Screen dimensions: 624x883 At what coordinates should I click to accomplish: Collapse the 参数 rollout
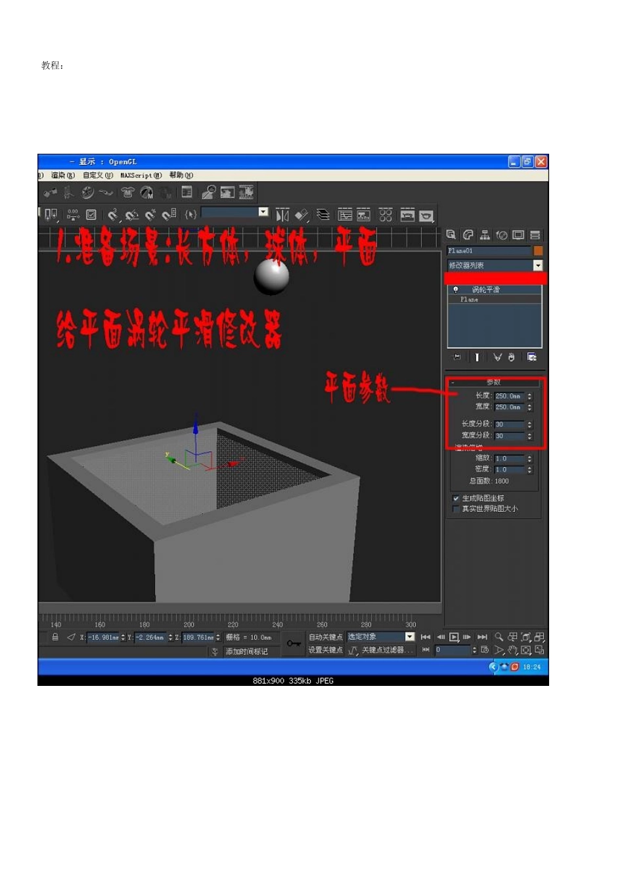(495, 382)
